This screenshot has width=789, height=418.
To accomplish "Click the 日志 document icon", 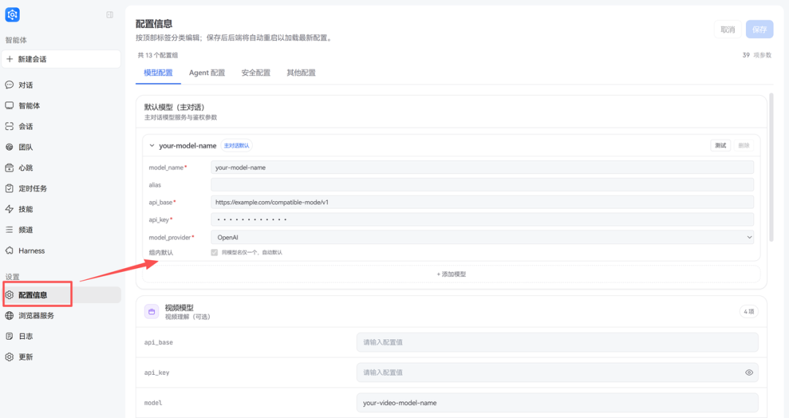I will (x=9, y=336).
